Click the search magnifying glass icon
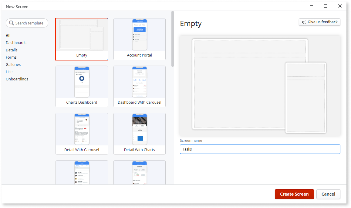This screenshot has height=208, width=351. pos(11,23)
